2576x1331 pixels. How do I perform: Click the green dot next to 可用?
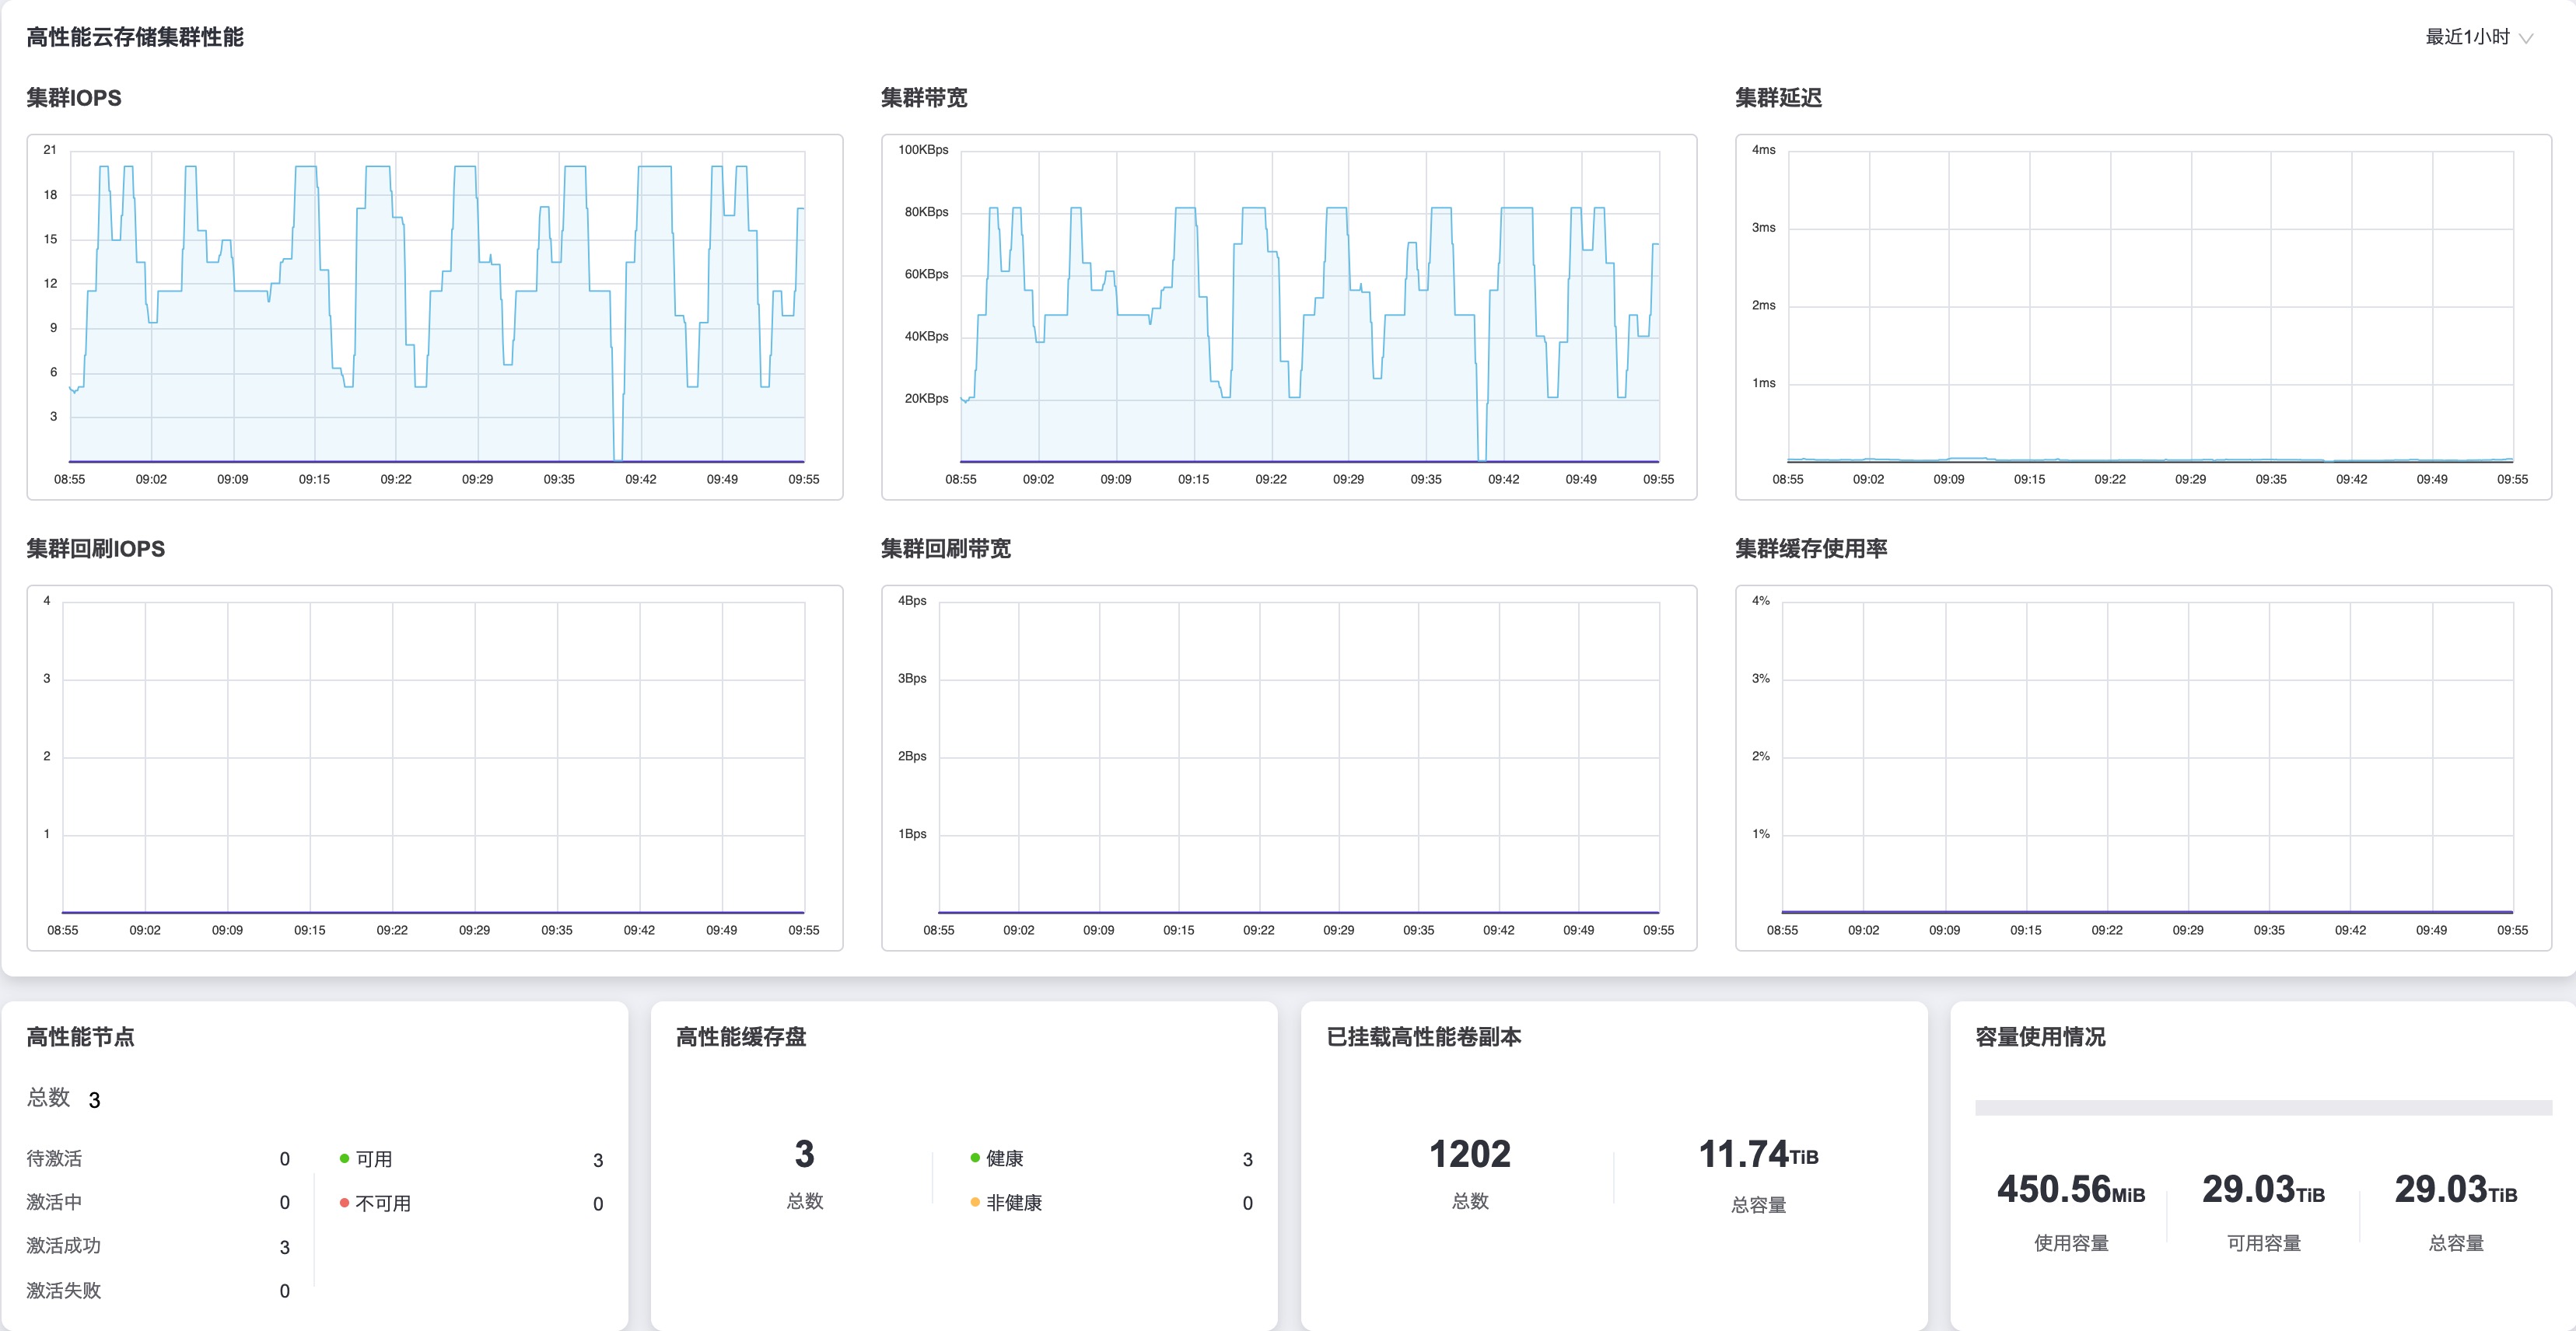[344, 1159]
